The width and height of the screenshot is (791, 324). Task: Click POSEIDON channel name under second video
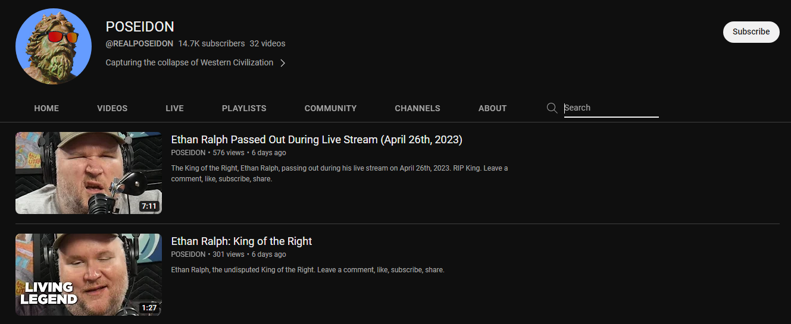tap(188, 254)
